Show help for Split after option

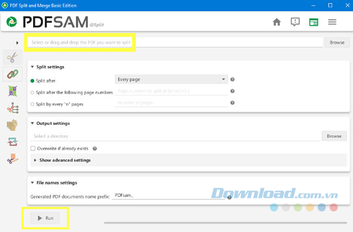tap(232, 79)
